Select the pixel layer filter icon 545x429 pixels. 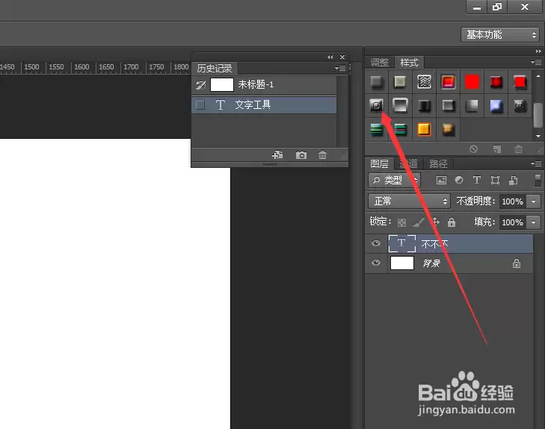[441, 181]
